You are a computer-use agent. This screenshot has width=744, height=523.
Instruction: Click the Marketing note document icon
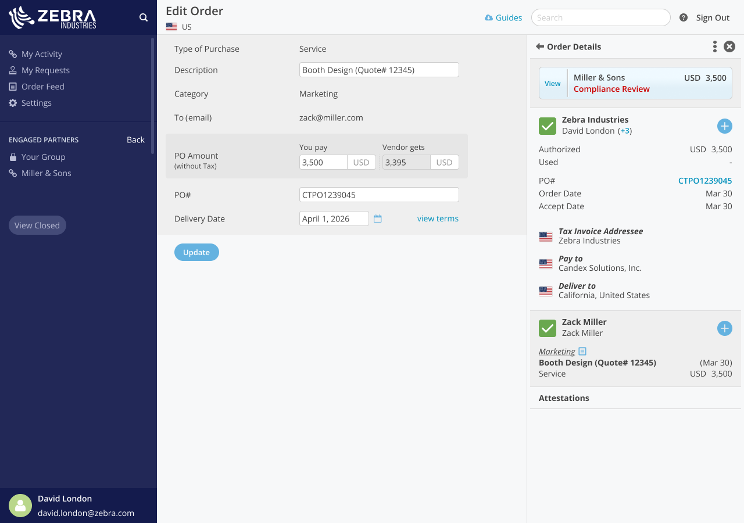(582, 351)
